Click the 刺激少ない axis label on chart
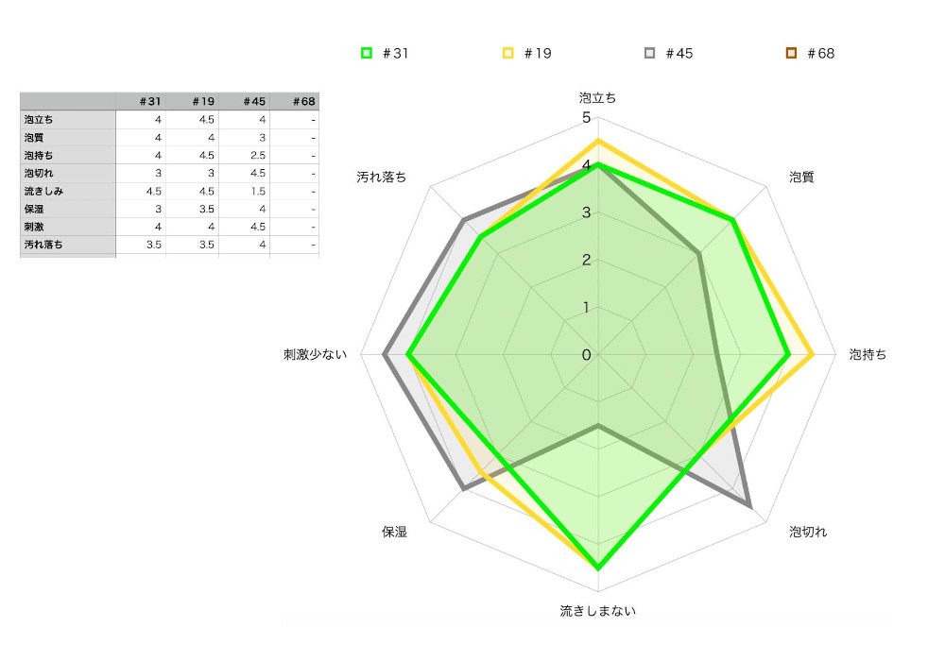Viewport: 945px width, 661px height. 316,355
